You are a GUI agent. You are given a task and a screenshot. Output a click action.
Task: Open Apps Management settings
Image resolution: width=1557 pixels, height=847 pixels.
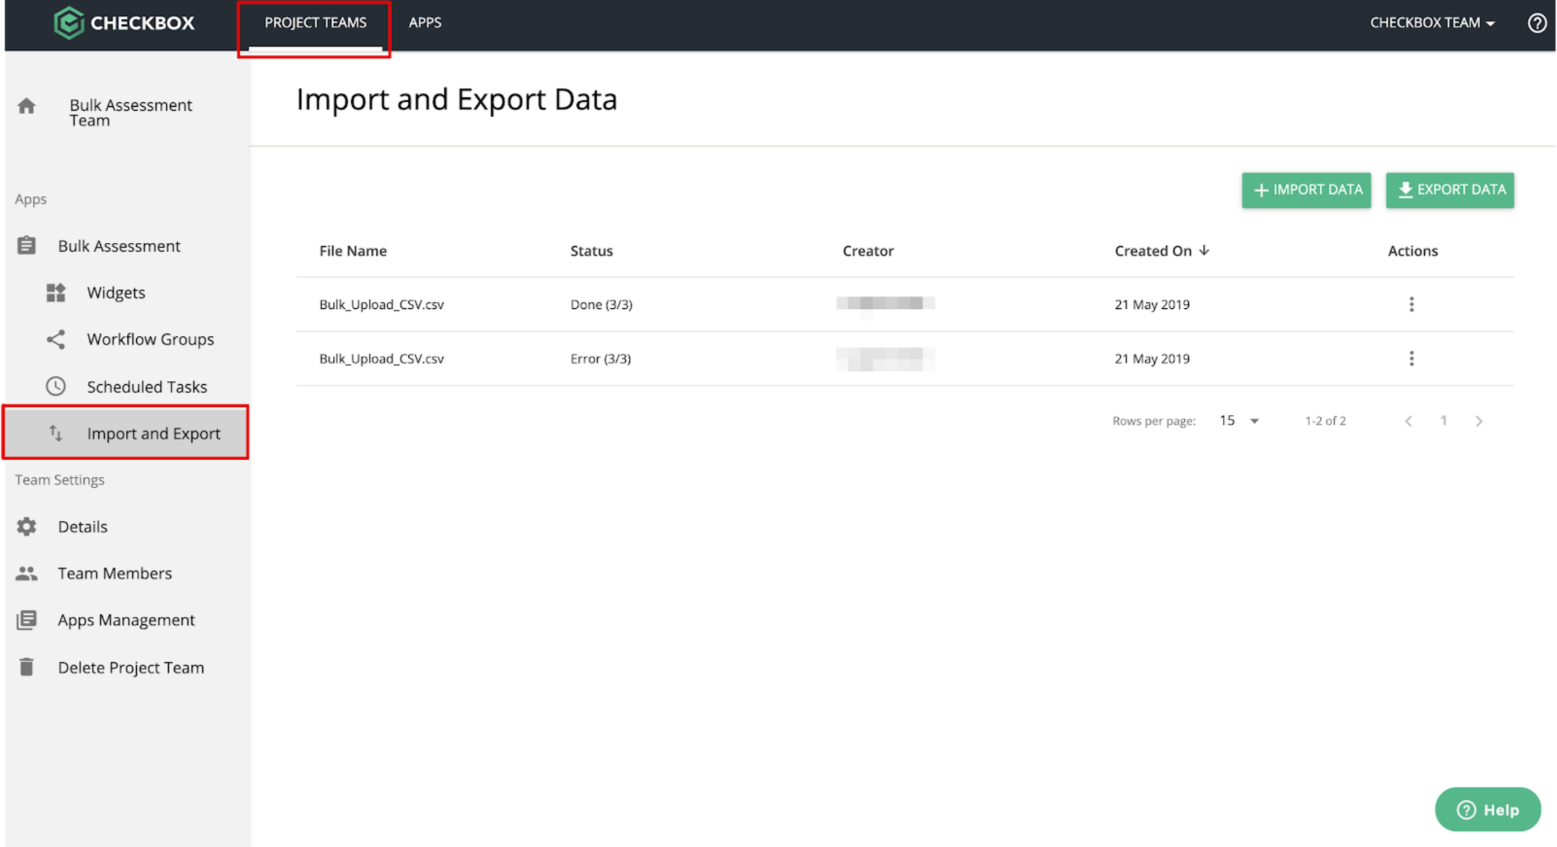[x=127, y=620]
